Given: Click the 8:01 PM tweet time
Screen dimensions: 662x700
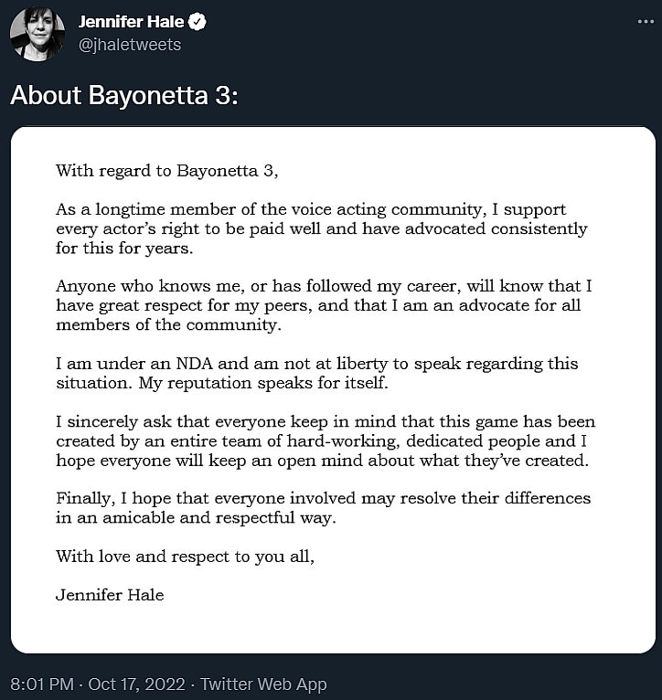Looking at the screenshot, I should [x=43, y=684].
